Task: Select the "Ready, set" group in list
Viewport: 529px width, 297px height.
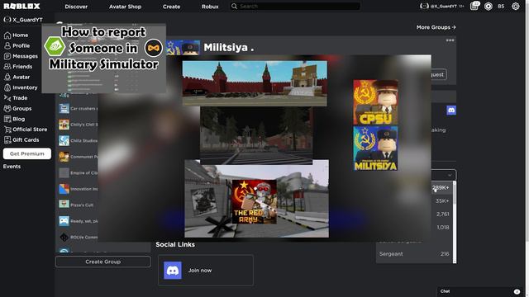Action: (78, 221)
